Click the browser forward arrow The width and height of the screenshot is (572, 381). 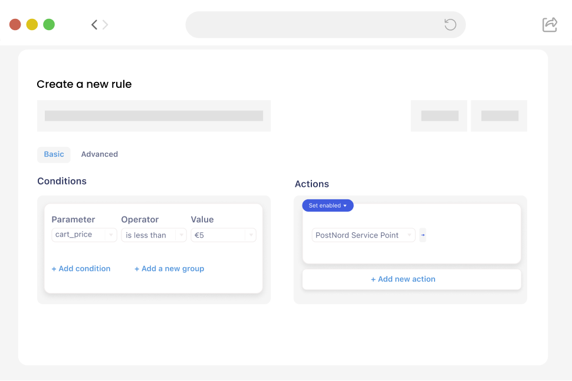(x=106, y=25)
